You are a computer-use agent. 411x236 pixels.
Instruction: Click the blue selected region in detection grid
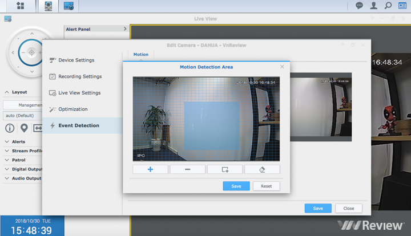point(211,125)
